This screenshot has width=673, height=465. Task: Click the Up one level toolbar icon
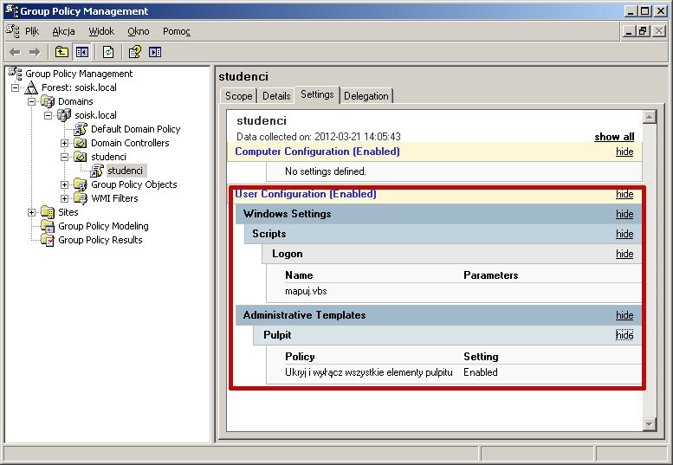click(61, 52)
